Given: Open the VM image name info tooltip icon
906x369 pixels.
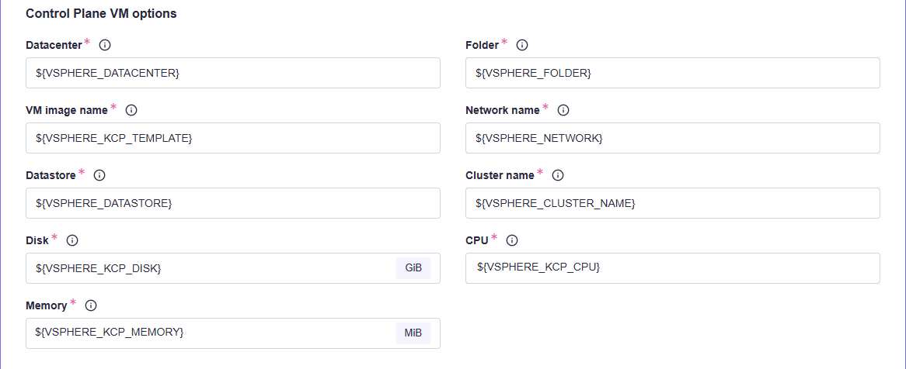Looking at the screenshot, I should coord(131,110).
